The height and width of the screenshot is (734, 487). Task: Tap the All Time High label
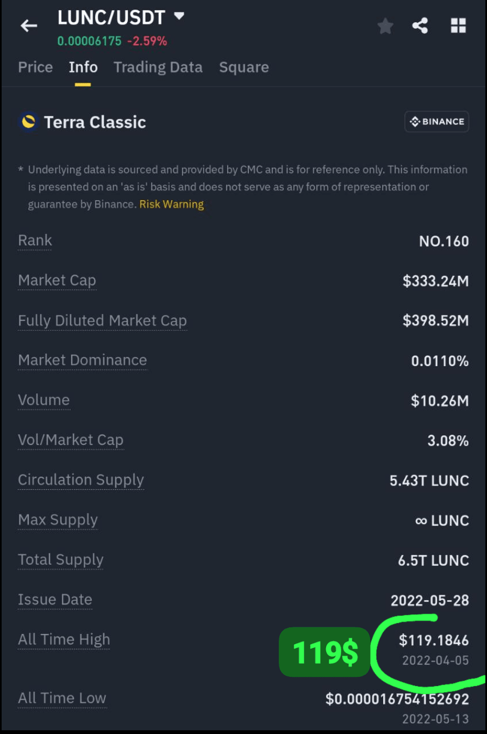coord(64,640)
